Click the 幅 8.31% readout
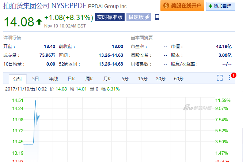243x162 pixels. (x=110, y=89)
